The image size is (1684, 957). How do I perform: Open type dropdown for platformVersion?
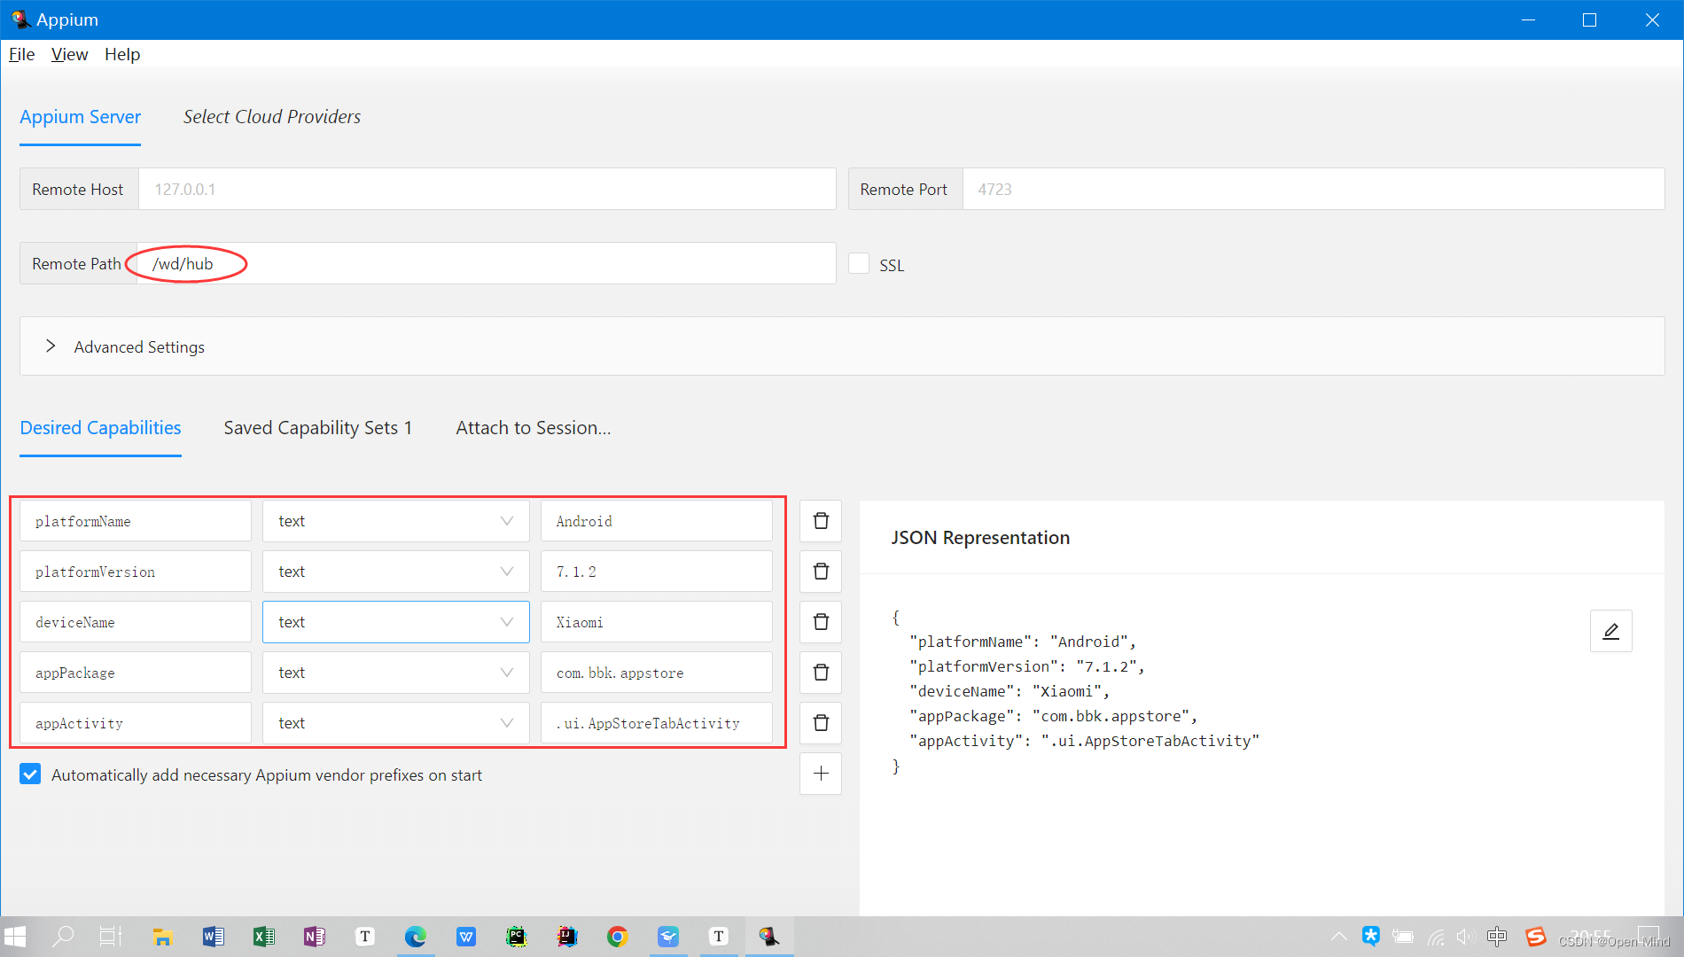point(395,572)
